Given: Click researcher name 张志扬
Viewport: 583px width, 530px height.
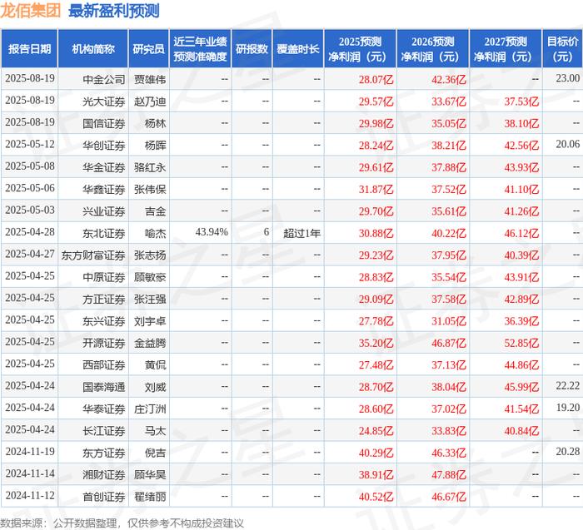Looking at the screenshot, I should pyautogui.click(x=150, y=255).
